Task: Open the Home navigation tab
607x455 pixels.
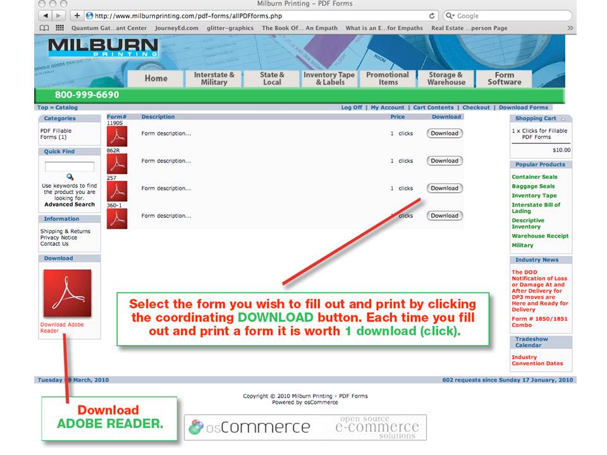Action: click(156, 78)
